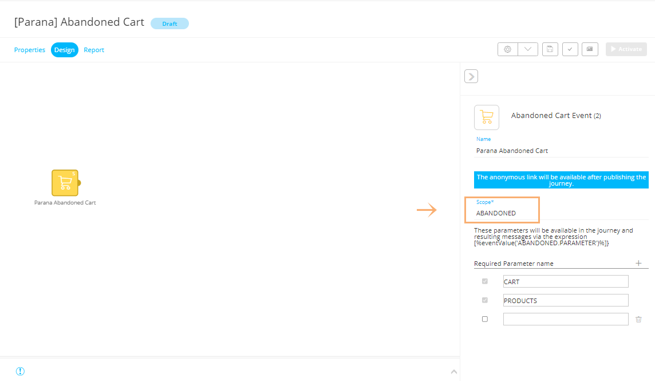Toggle the CART required checkbox
Viewport: 655px width, 381px height.
pyautogui.click(x=485, y=281)
